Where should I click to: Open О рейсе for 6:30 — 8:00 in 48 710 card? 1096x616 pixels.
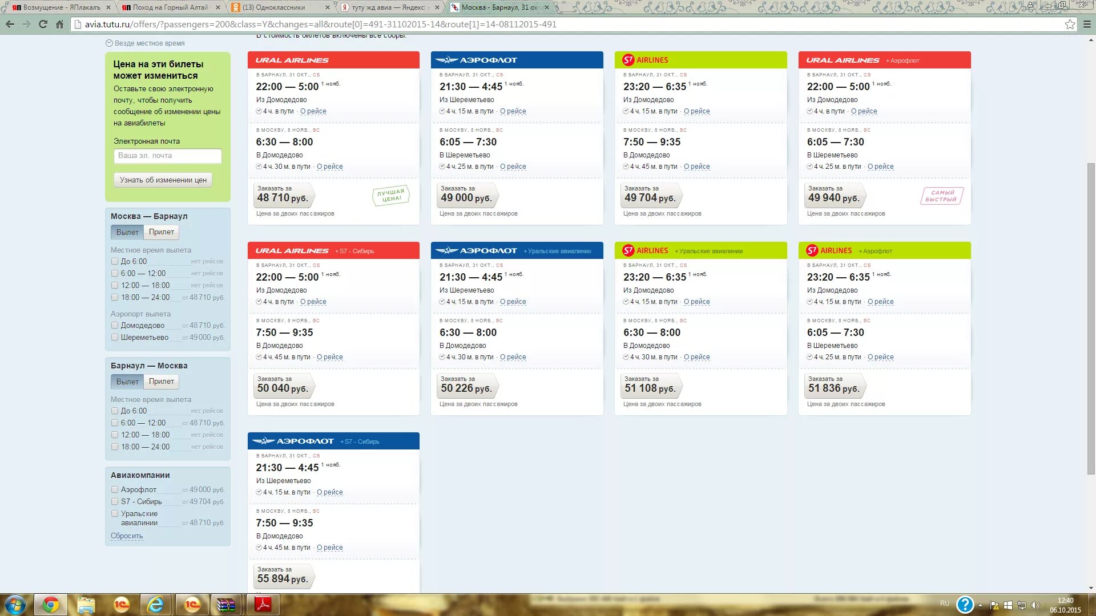point(330,167)
